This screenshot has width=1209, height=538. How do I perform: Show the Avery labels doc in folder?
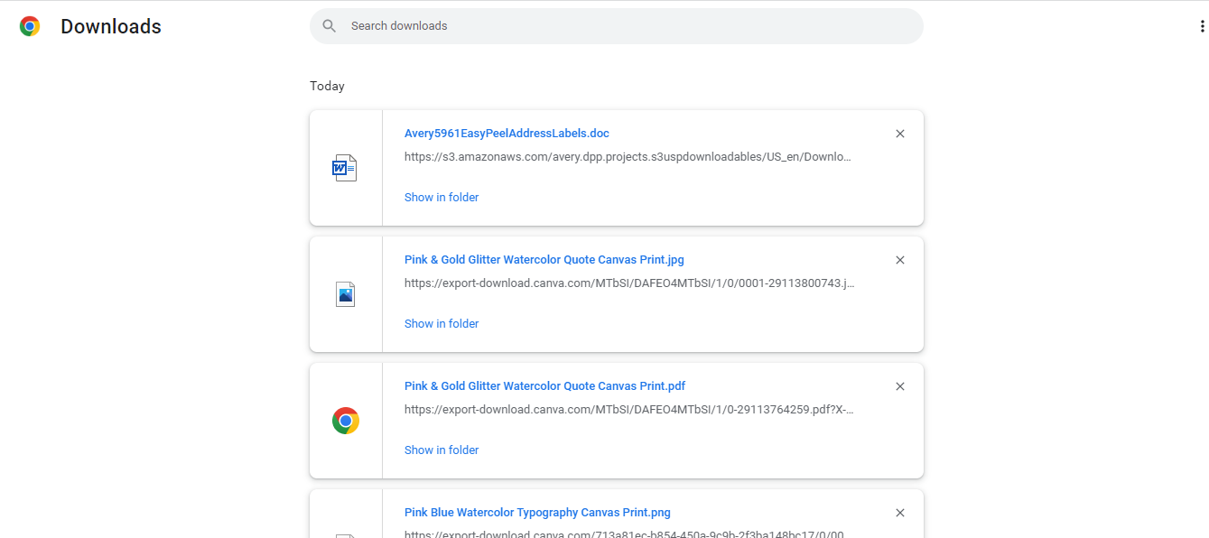(442, 197)
